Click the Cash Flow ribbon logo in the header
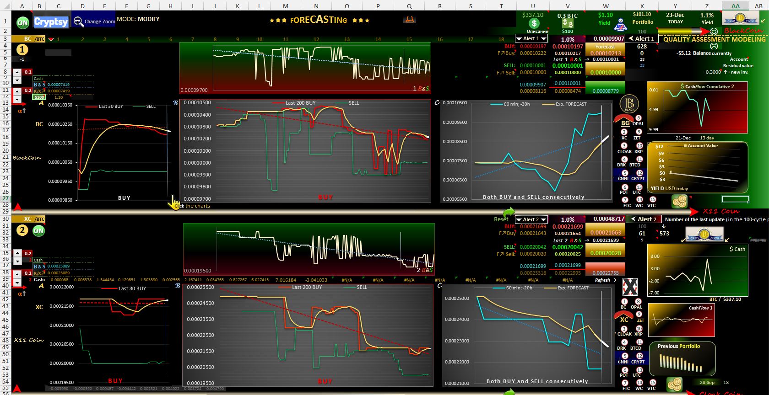The height and width of the screenshot is (395, 769). 740,19
